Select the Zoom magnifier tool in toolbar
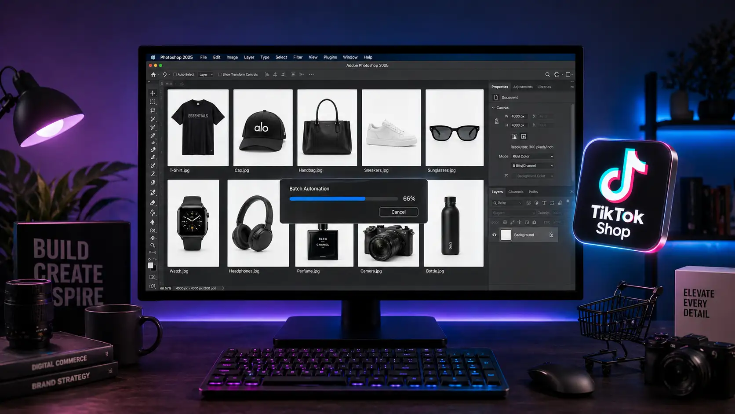The height and width of the screenshot is (414, 735). (153, 245)
